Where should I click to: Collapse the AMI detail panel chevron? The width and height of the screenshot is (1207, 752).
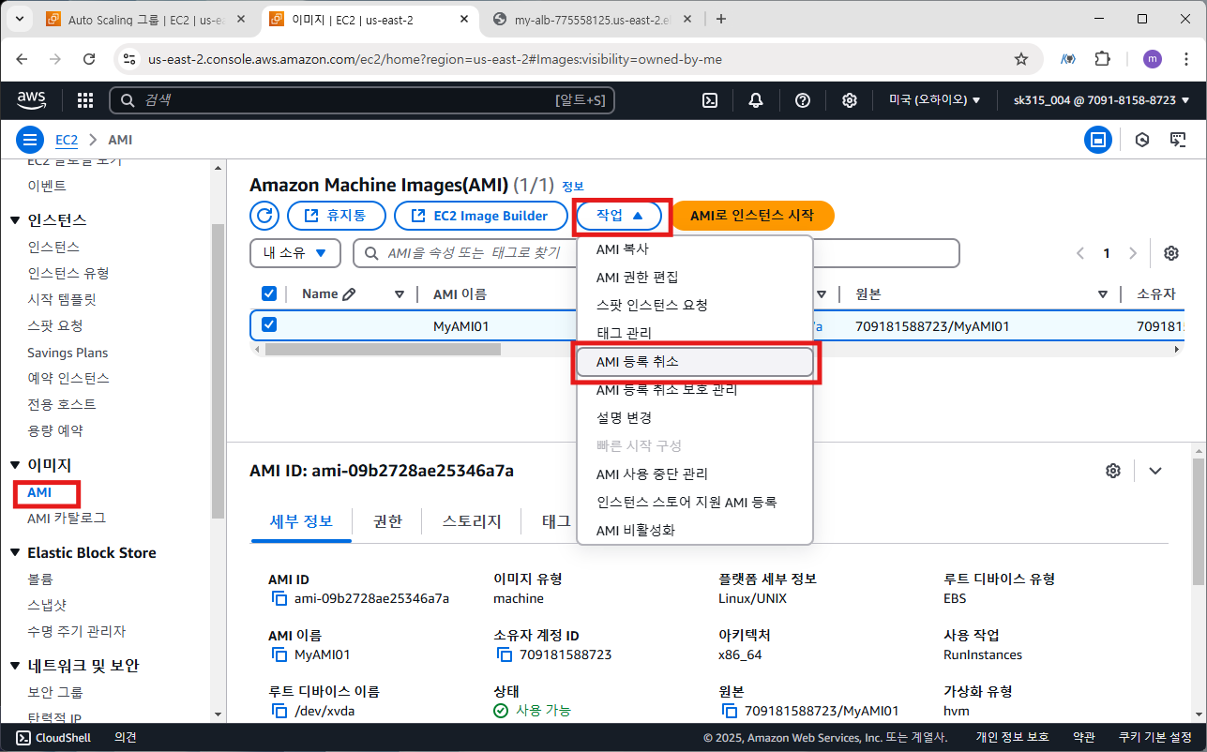(x=1155, y=471)
